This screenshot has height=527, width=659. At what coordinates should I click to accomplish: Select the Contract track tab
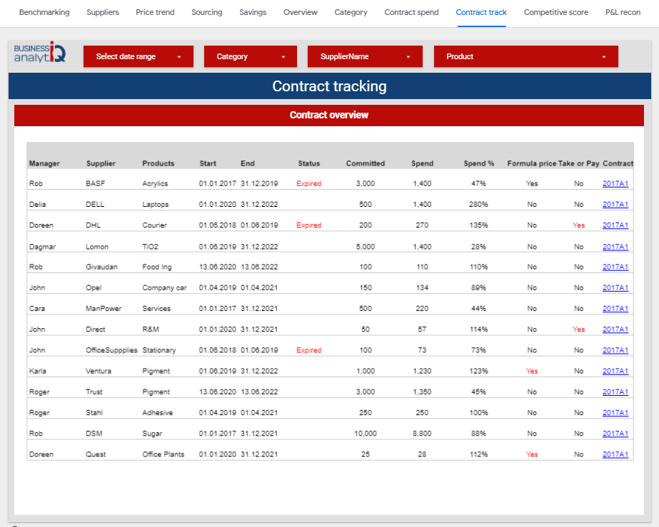click(x=481, y=12)
